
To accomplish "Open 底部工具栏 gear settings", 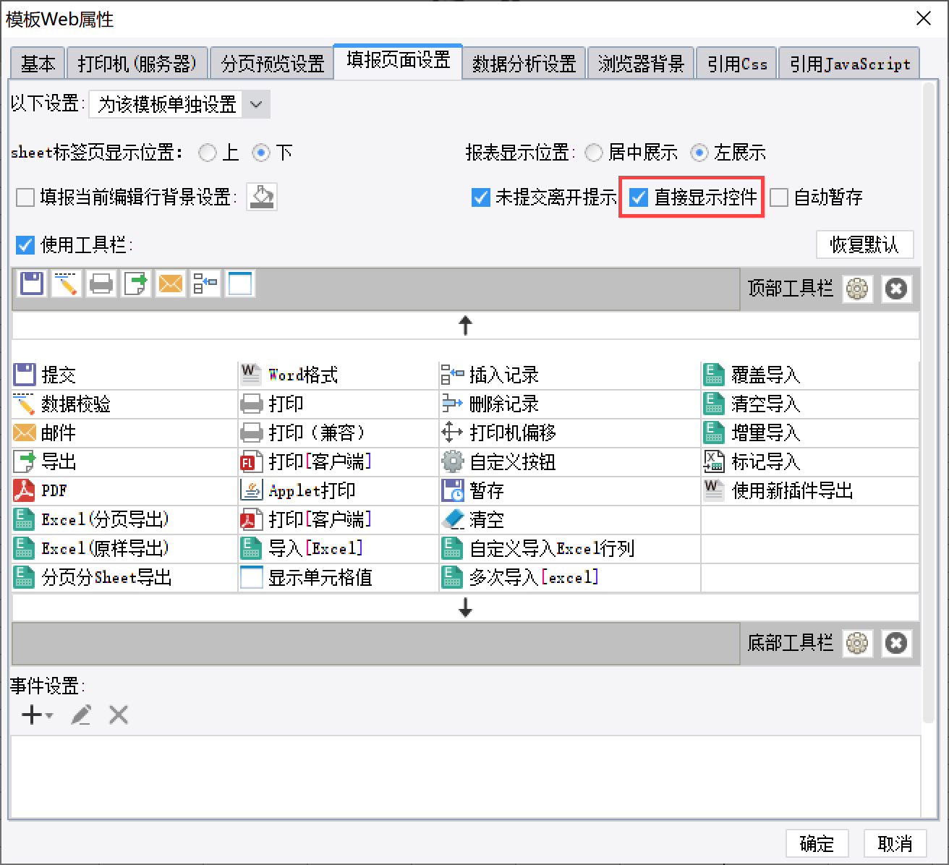I will [x=857, y=643].
